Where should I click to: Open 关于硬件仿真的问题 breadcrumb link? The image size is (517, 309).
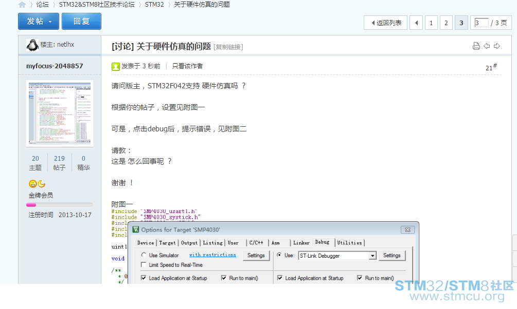[202, 5]
